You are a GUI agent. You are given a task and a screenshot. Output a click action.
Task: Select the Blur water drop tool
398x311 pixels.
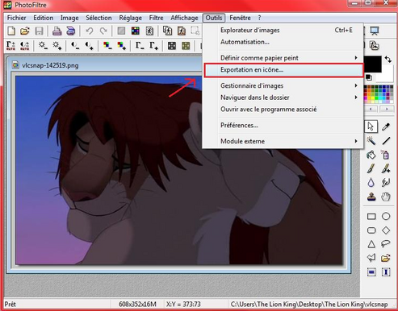click(x=371, y=183)
